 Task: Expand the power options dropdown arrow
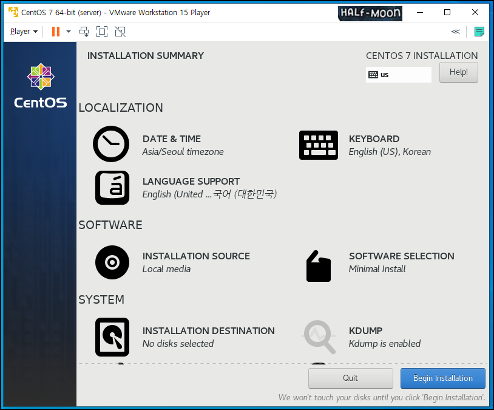(x=69, y=32)
